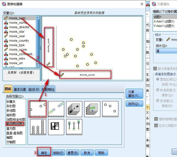Pick grouped 3-D scatter plot icon
Screen dimensions: 177x157
coord(92,109)
